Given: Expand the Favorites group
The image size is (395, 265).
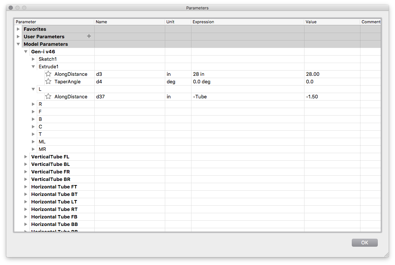Looking at the screenshot, I should tap(18, 29).
